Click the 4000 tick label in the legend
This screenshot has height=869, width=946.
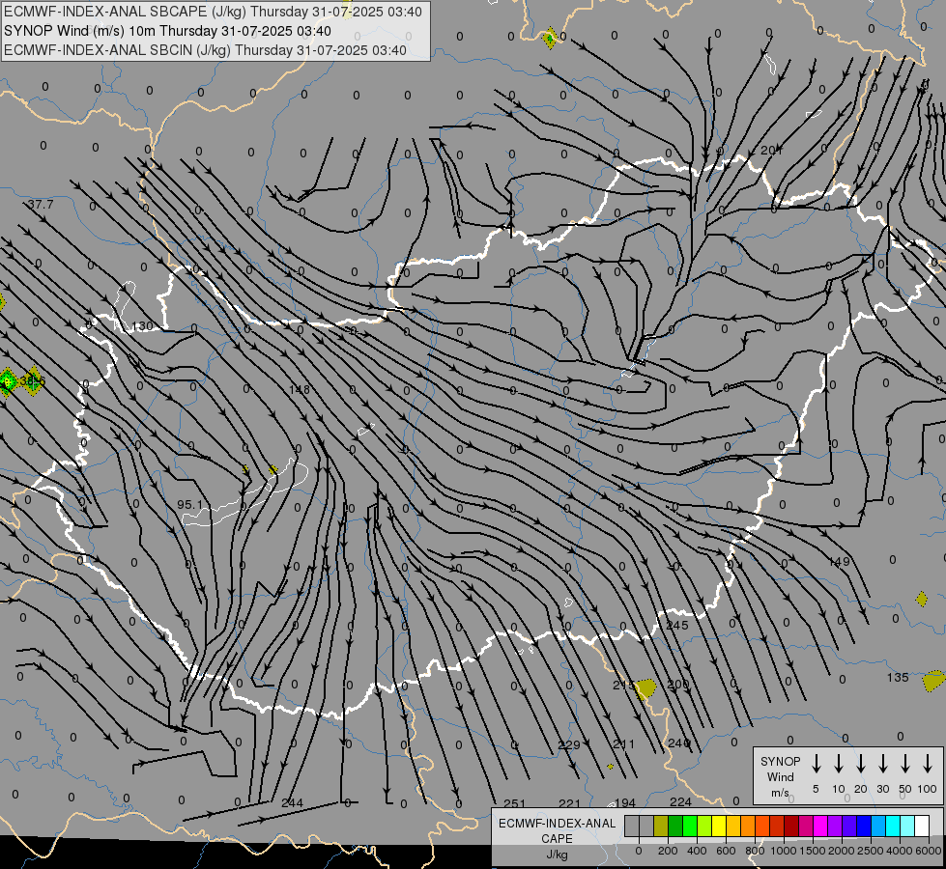tap(900, 851)
